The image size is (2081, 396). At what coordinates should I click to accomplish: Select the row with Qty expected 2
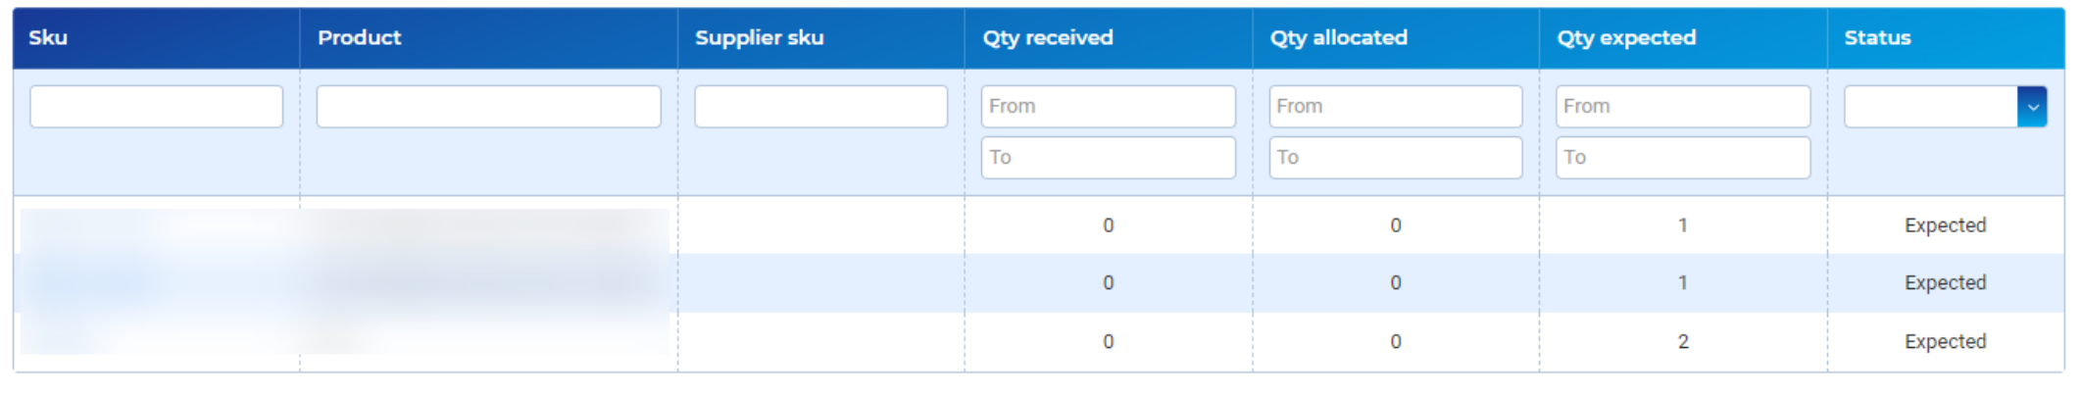tap(1039, 342)
